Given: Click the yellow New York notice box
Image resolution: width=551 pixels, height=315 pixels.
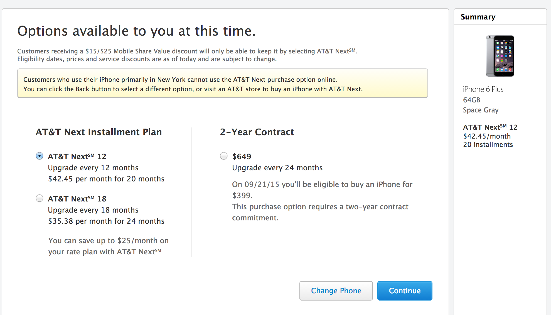Looking at the screenshot, I should [x=222, y=83].
